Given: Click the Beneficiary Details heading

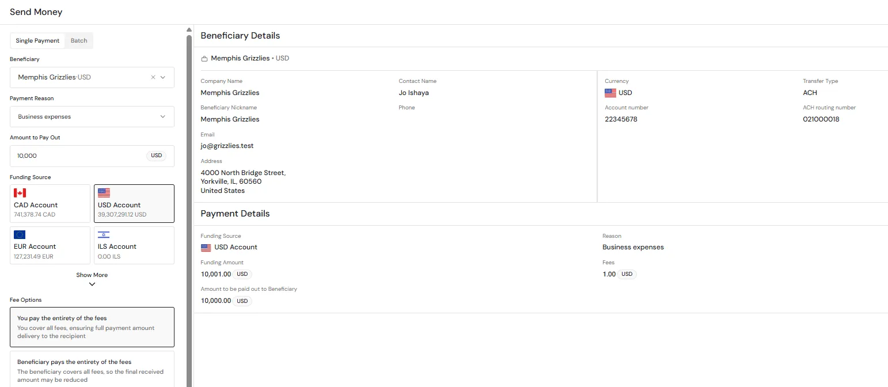Looking at the screenshot, I should click(x=240, y=36).
